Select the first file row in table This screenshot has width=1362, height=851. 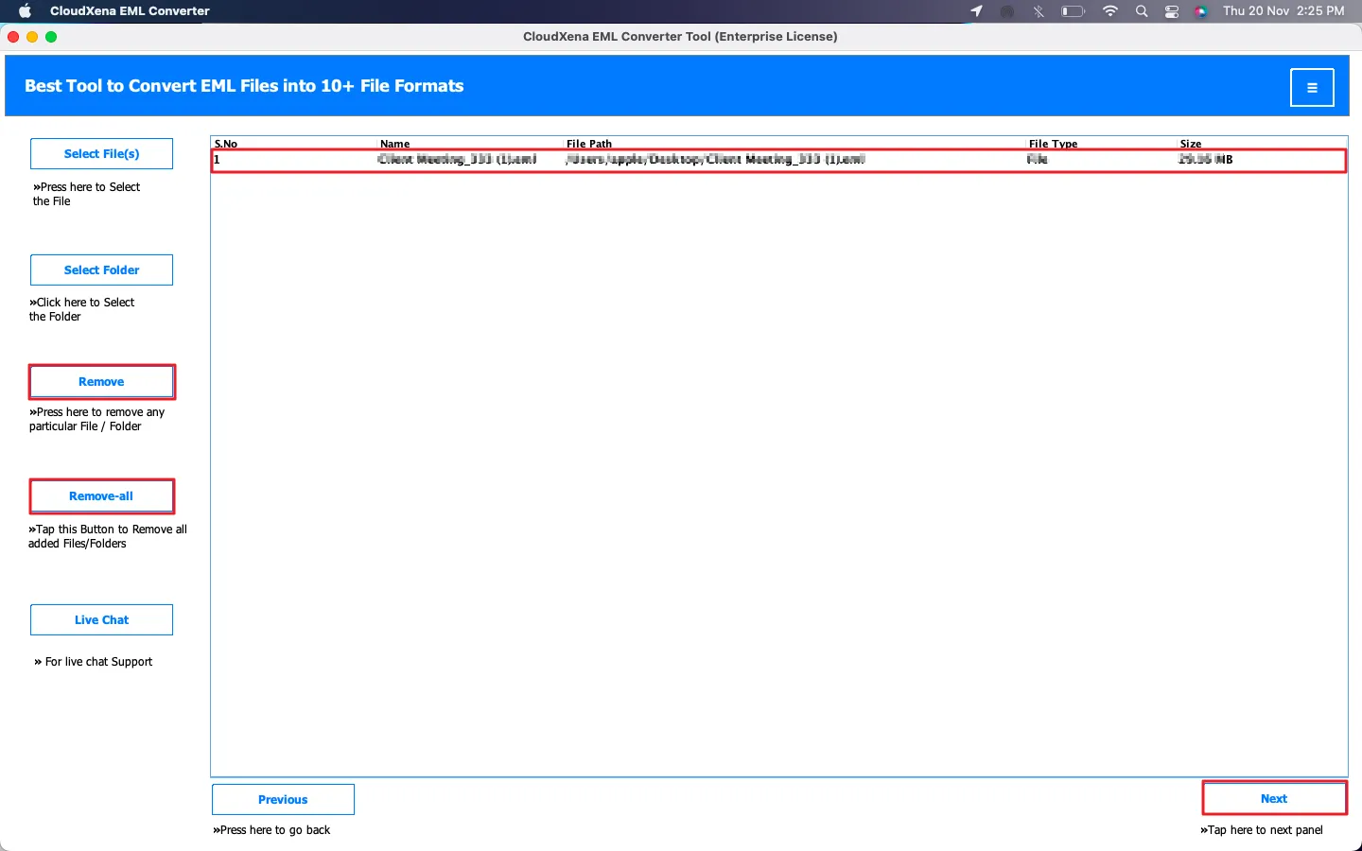pyautogui.click(x=777, y=160)
